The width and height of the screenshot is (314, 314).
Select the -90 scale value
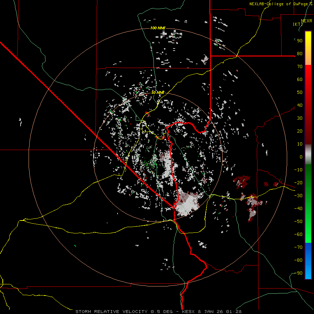[x=298, y=273]
